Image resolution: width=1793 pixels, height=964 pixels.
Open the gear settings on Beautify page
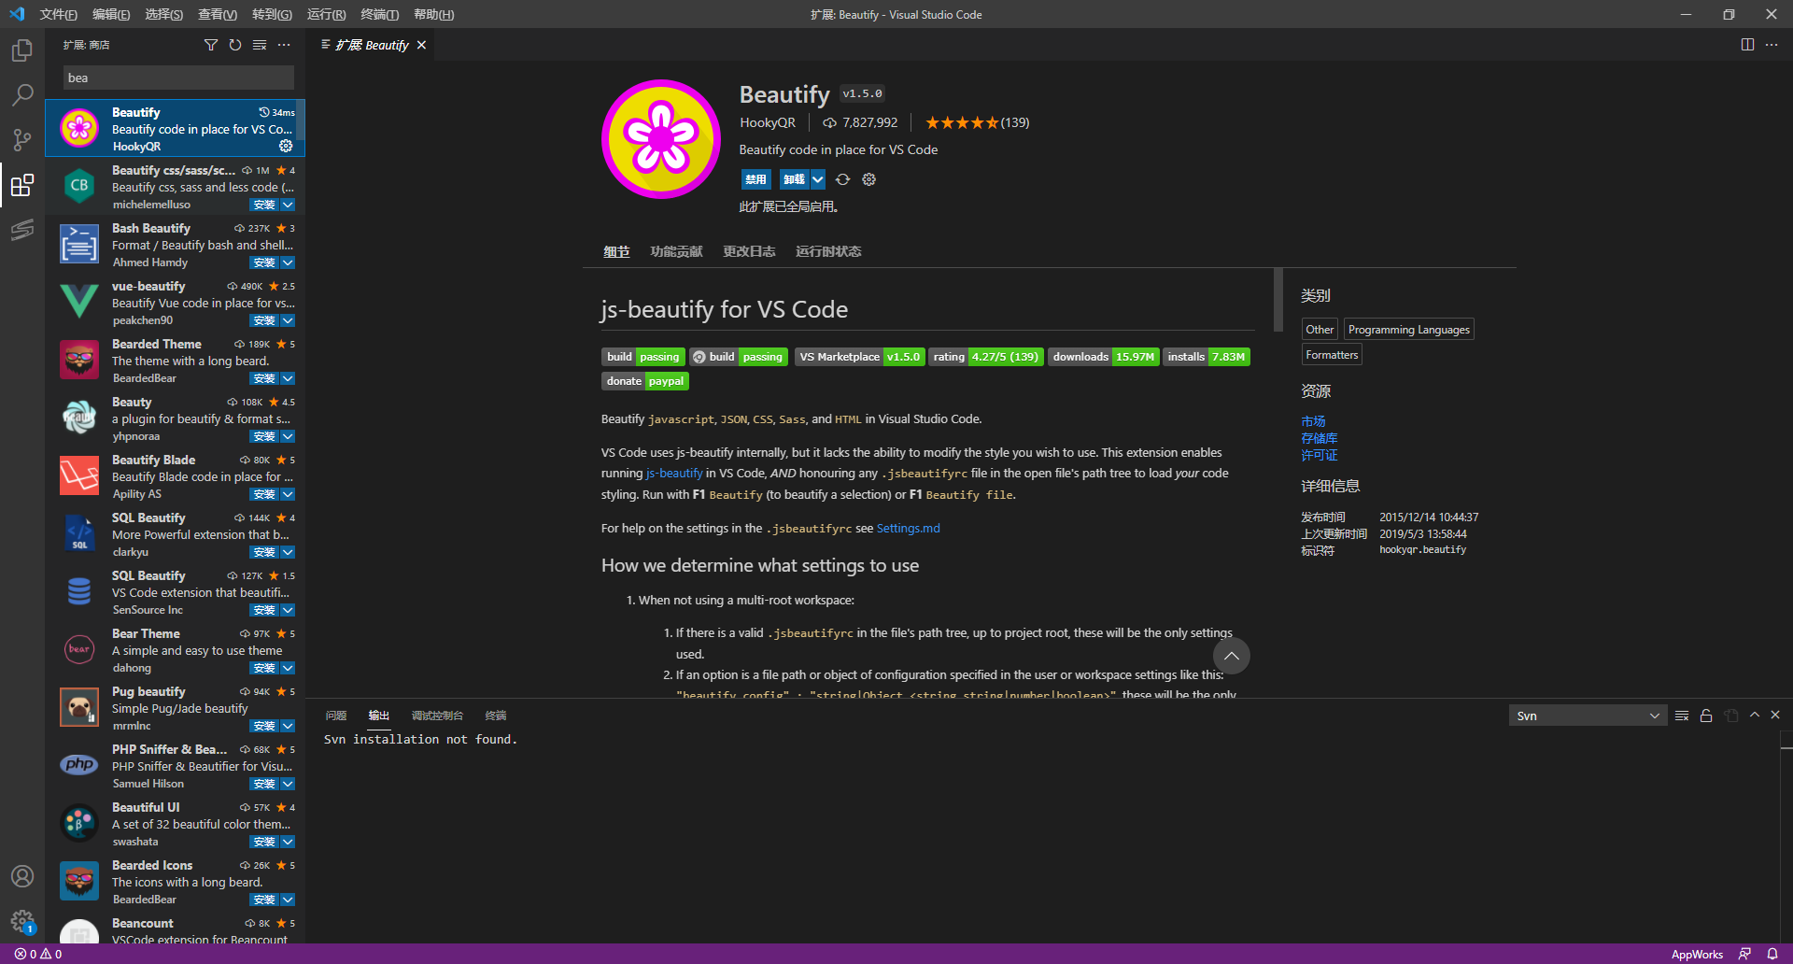[868, 179]
